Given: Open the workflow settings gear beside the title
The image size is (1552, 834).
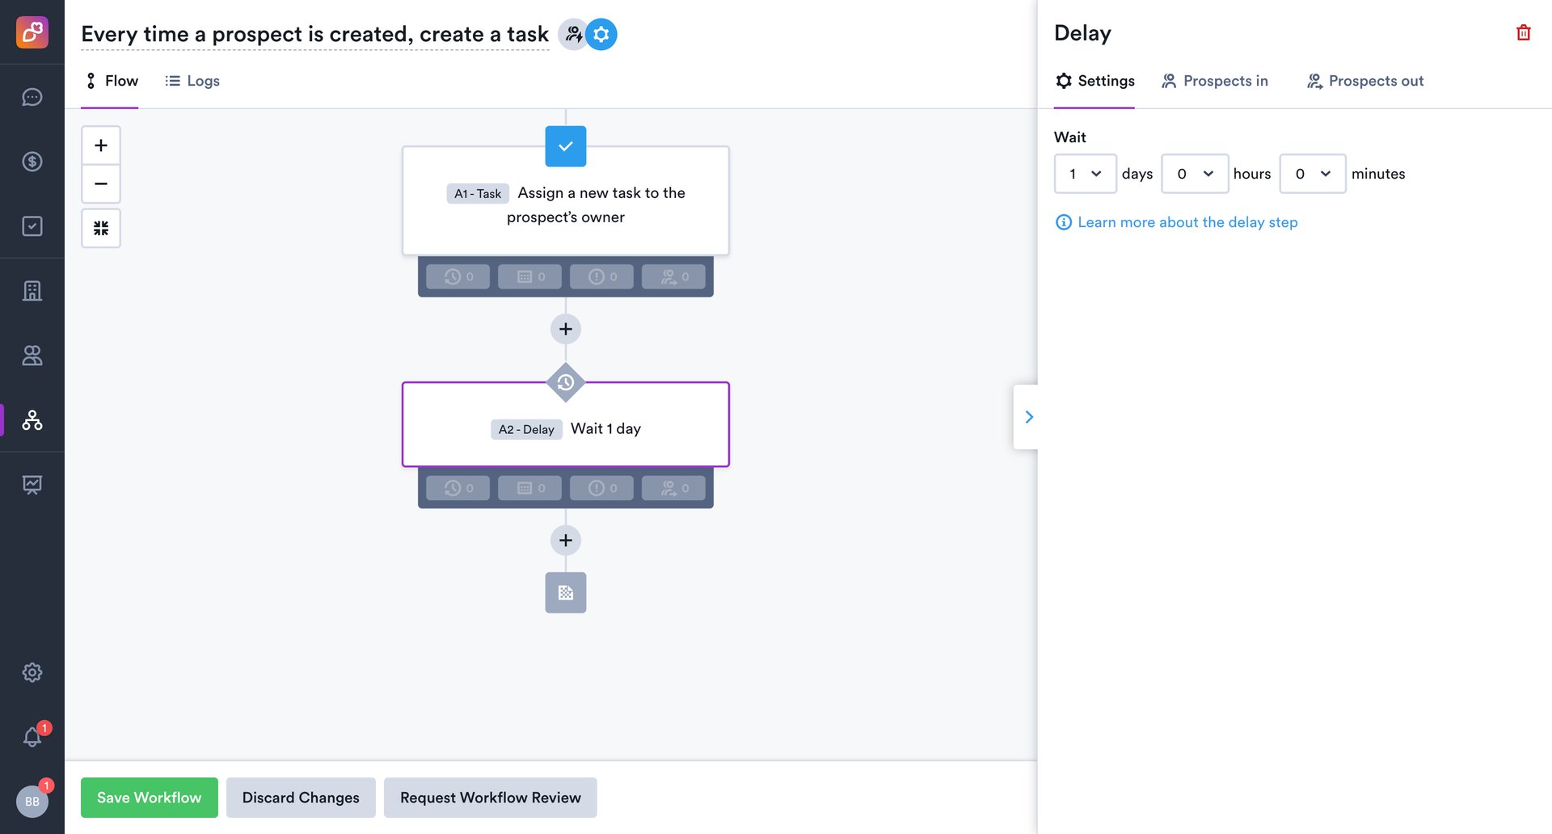Looking at the screenshot, I should pyautogui.click(x=600, y=34).
